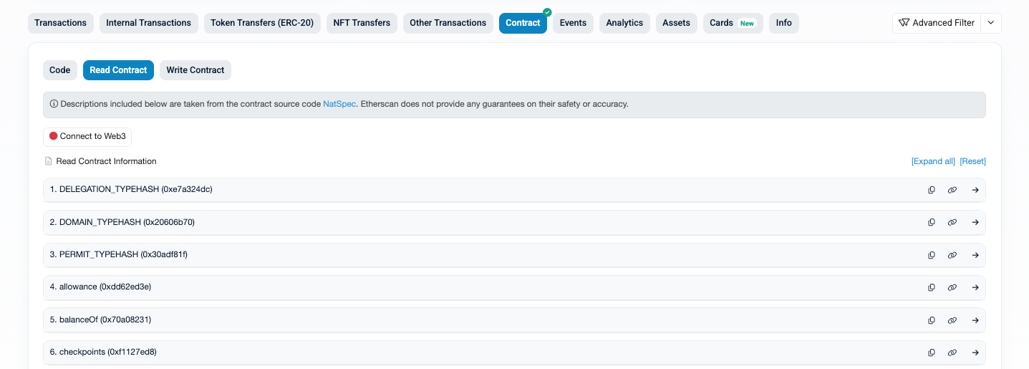Copy the balanceOf method name
This screenshot has width=1029, height=369.
pyautogui.click(x=932, y=320)
